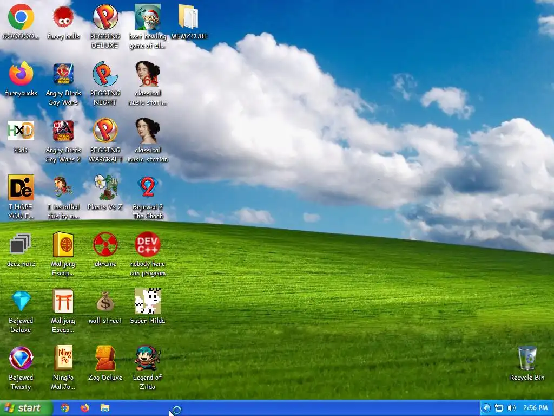Image resolution: width=554 pixels, height=416 pixels.
Task: Open the network connection tray icon
Action: click(498, 408)
